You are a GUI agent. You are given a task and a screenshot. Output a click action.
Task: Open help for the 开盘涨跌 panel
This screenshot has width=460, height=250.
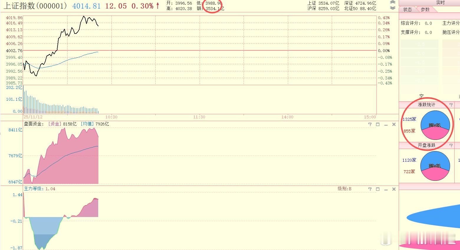pos(451,145)
